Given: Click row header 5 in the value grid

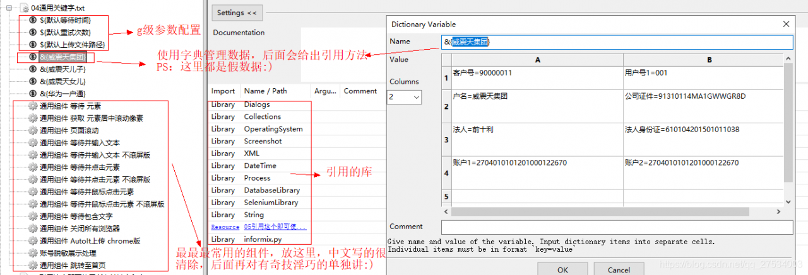Looking at the screenshot, I should pyautogui.click(x=446, y=198).
